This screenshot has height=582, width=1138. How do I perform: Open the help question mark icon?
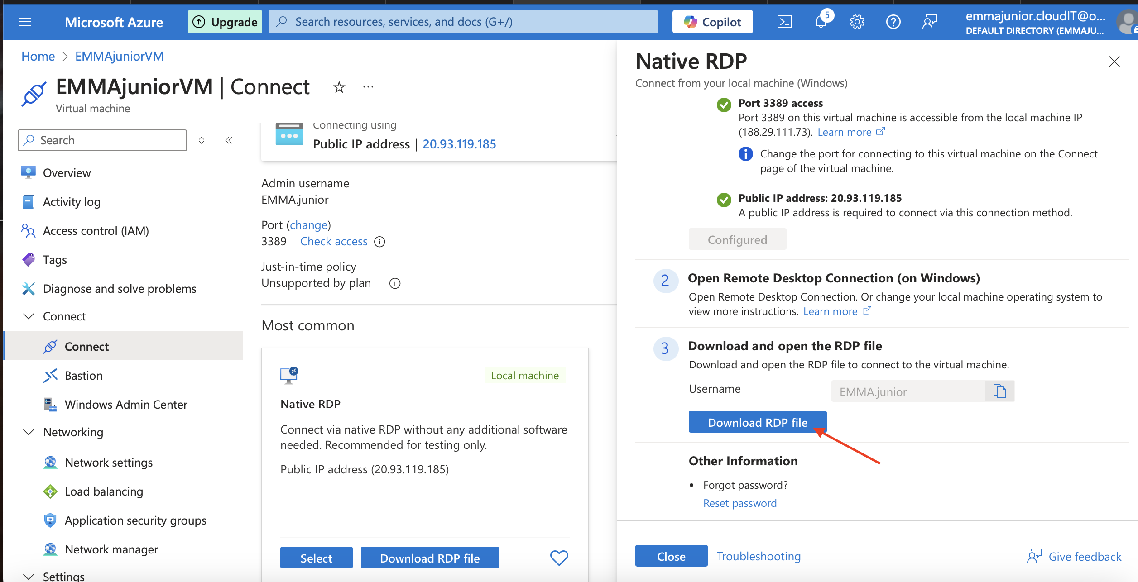(x=893, y=22)
